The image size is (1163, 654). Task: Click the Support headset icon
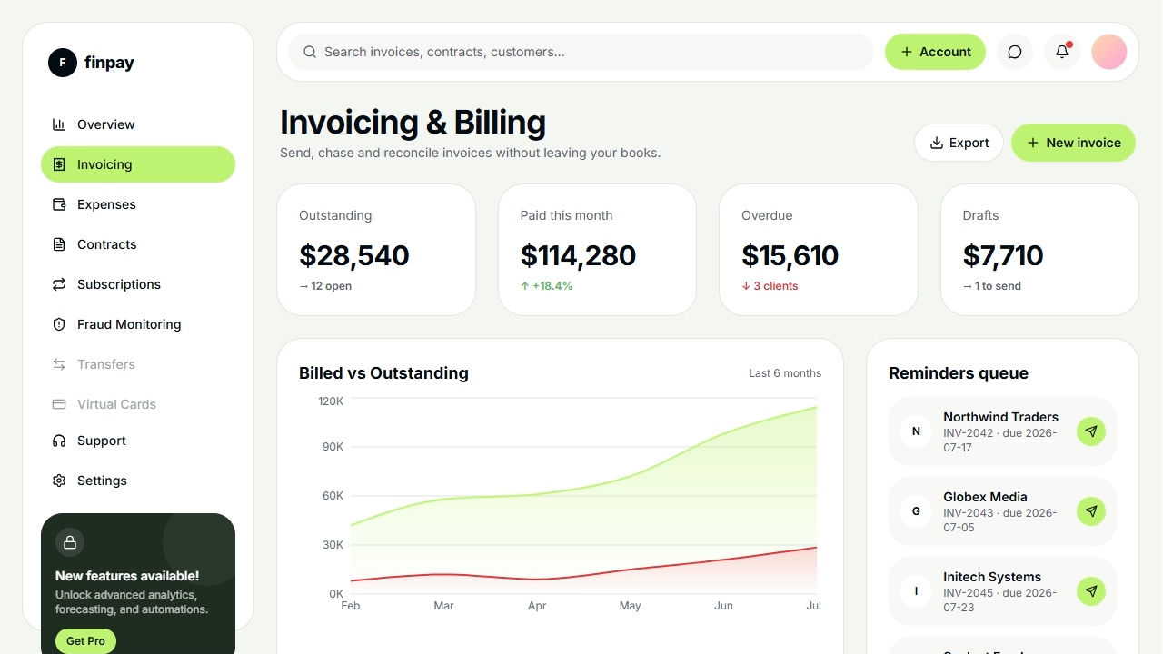tap(59, 441)
